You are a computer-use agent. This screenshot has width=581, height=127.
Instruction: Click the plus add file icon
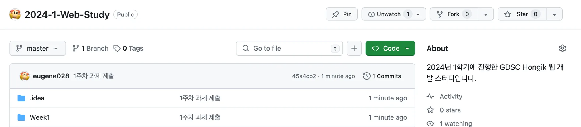(x=354, y=48)
